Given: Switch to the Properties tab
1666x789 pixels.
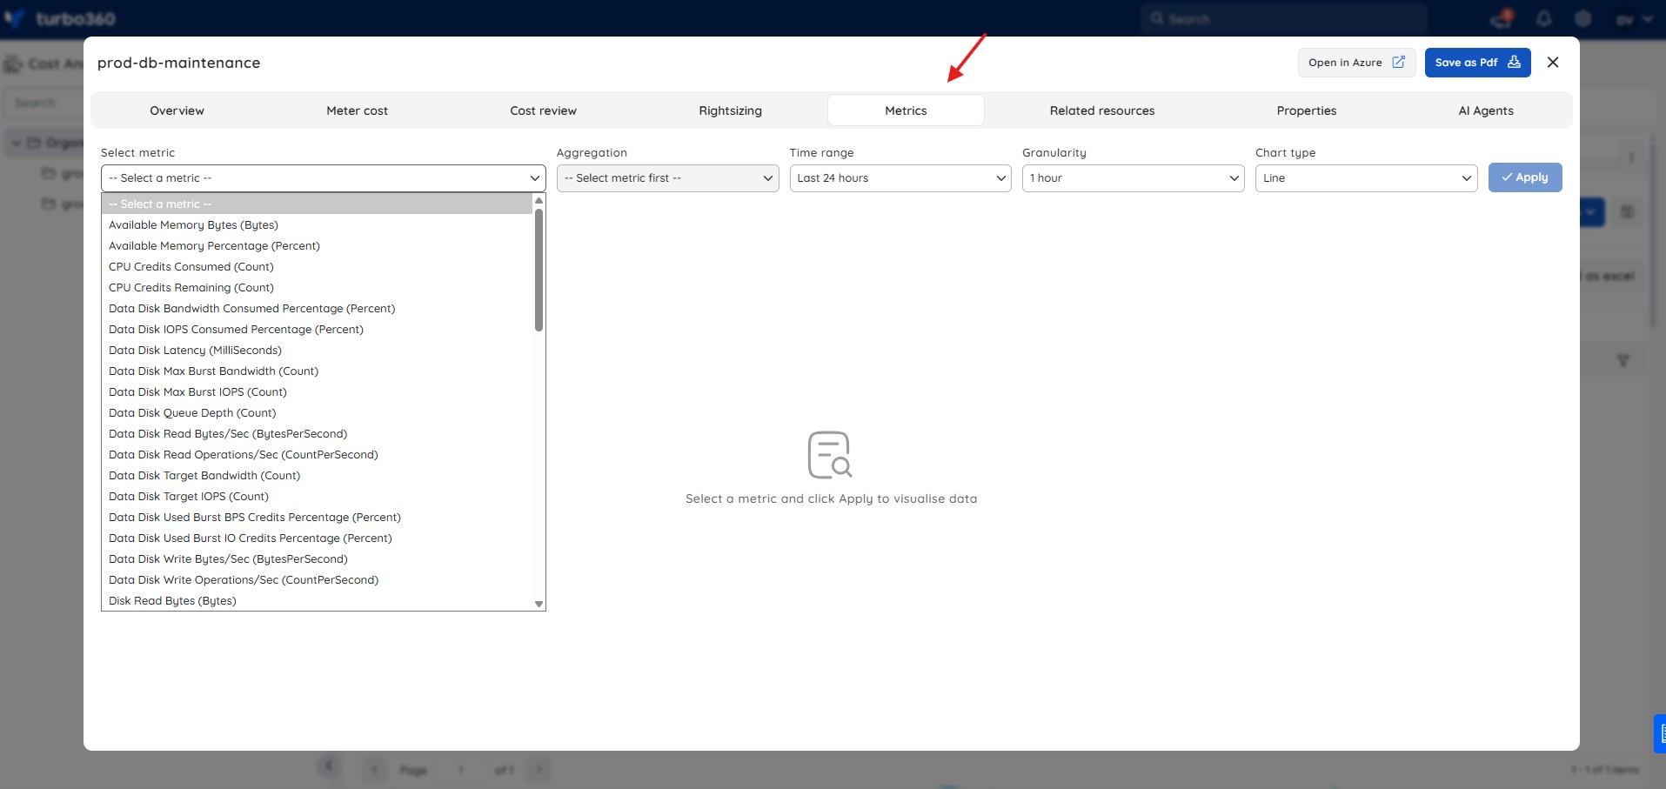Looking at the screenshot, I should (x=1306, y=110).
